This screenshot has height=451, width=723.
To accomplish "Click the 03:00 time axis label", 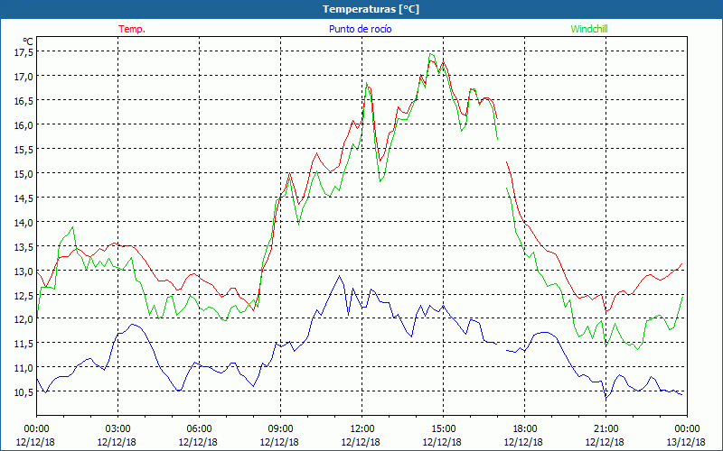I will click(x=117, y=429).
